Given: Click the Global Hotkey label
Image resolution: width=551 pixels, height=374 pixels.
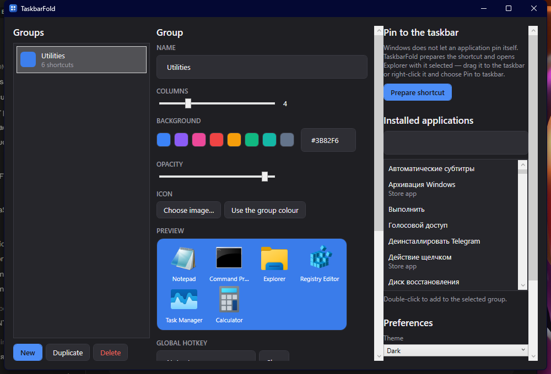Looking at the screenshot, I should tap(182, 343).
